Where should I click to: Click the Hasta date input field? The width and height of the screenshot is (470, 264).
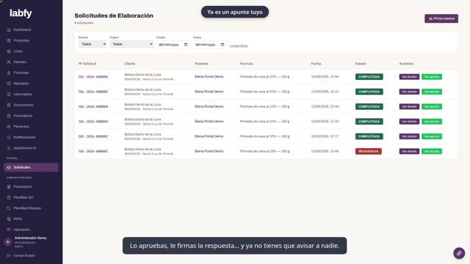coord(209,45)
